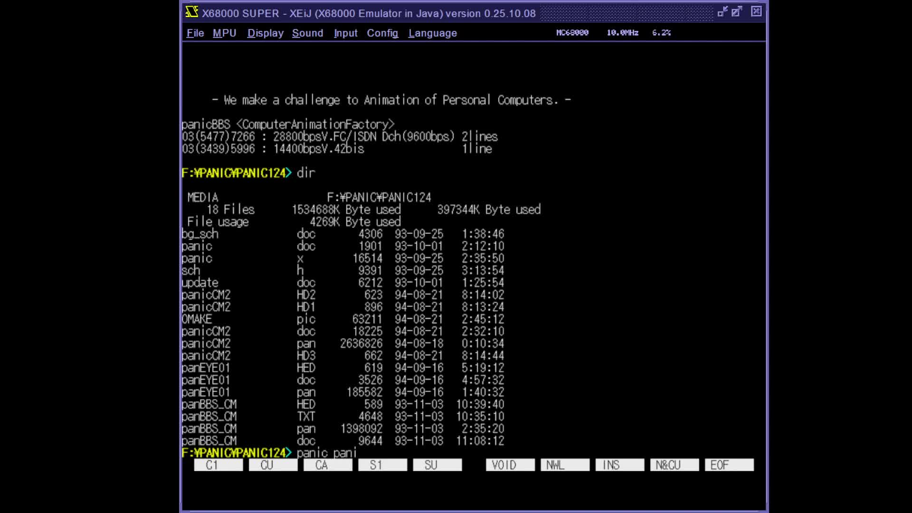Click the XEiJ application logo icon
The image size is (912, 513).
(192, 12)
